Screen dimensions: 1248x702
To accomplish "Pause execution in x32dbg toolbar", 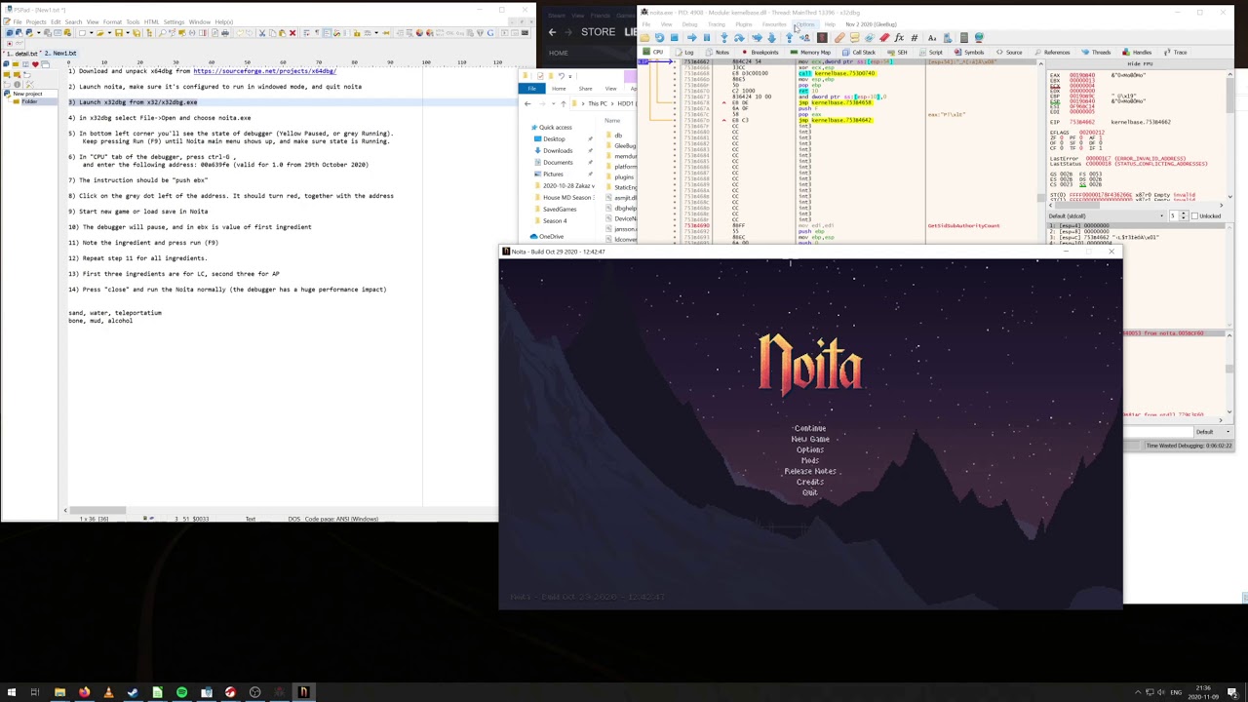I will [x=707, y=38].
